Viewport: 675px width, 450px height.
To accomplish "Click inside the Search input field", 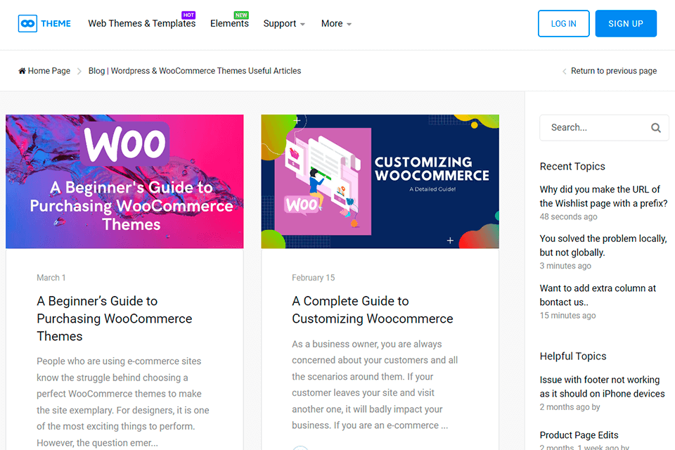I will pyautogui.click(x=594, y=128).
